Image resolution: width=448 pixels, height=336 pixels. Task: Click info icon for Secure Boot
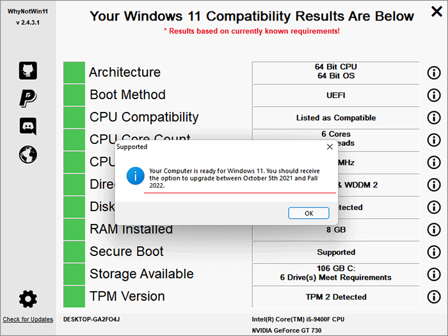pos(433,252)
